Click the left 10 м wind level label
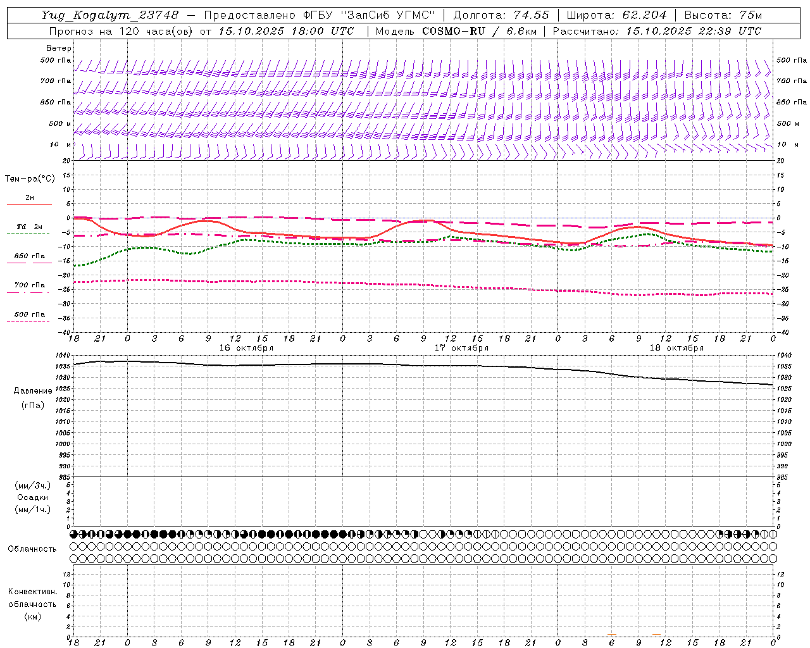Image resolution: width=810 pixels, height=648 pixels. tap(60, 144)
